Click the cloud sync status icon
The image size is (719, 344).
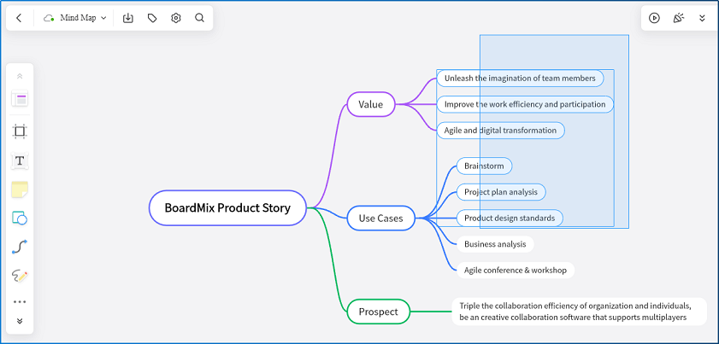(x=49, y=18)
